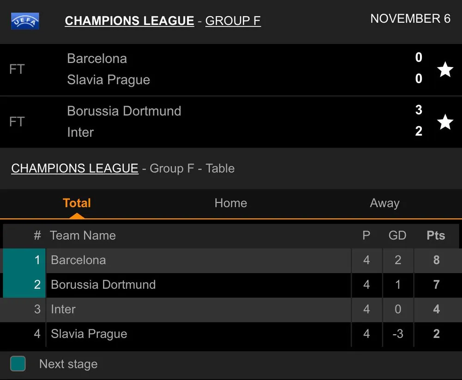Screen dimensions: 462x380
Task: Sort table by GD column header
Action: click(x=397, y=236)
